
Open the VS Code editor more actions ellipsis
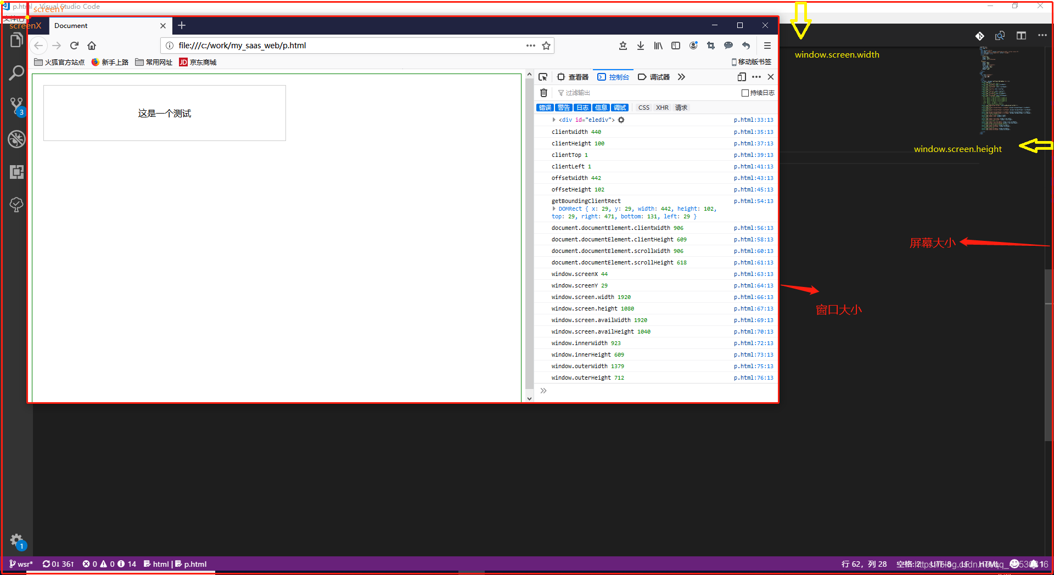pos(1042,36)
